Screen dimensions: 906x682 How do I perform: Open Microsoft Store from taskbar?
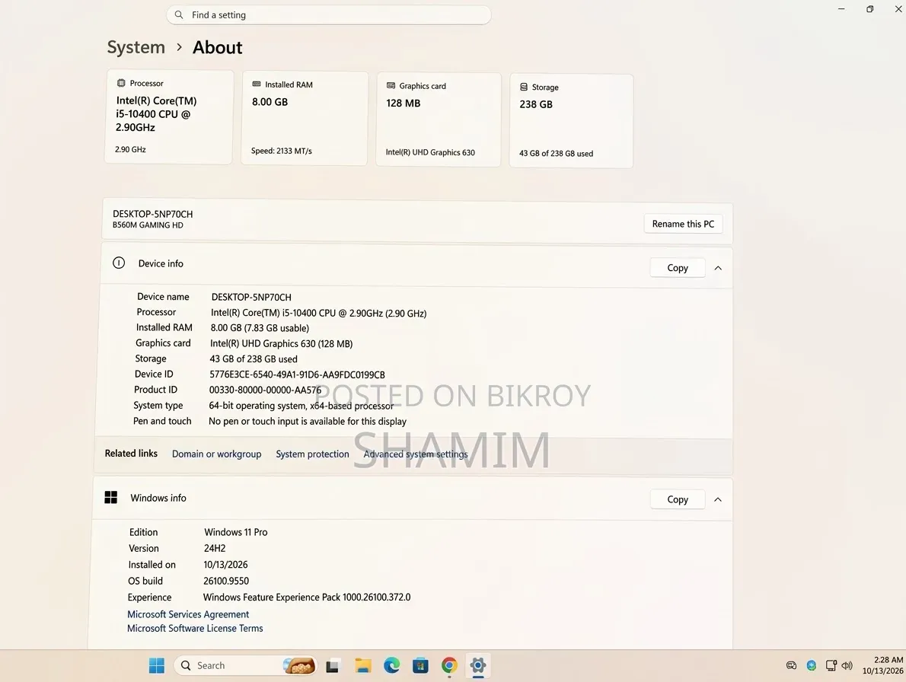420,666
